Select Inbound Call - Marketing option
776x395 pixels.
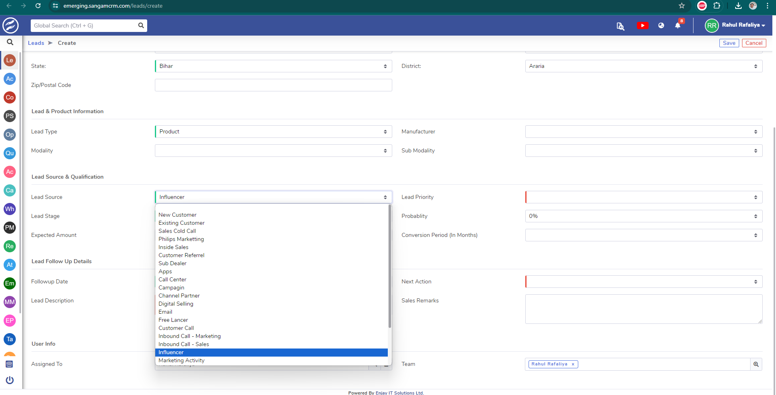pos(271,336)
